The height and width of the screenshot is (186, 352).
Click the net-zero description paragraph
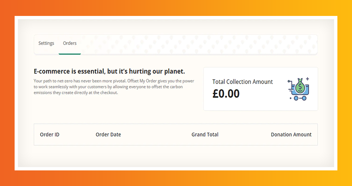click(x=114, y=87)
